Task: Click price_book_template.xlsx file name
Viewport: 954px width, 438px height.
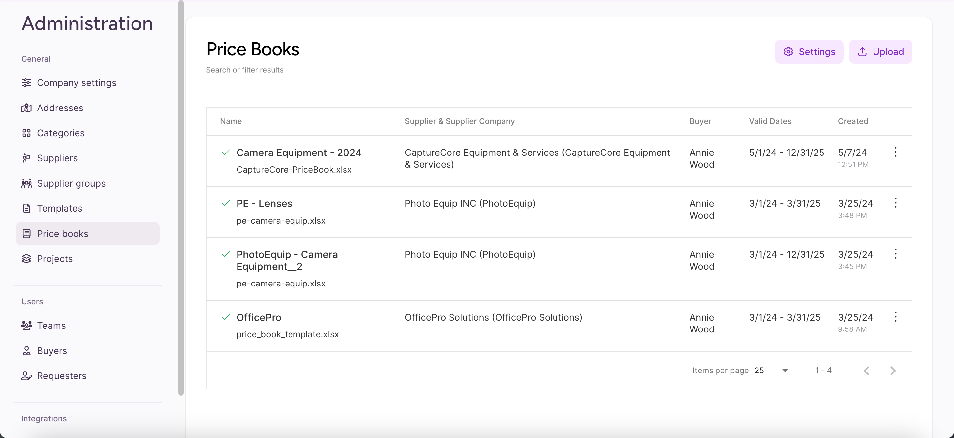Action: point(288,334)
